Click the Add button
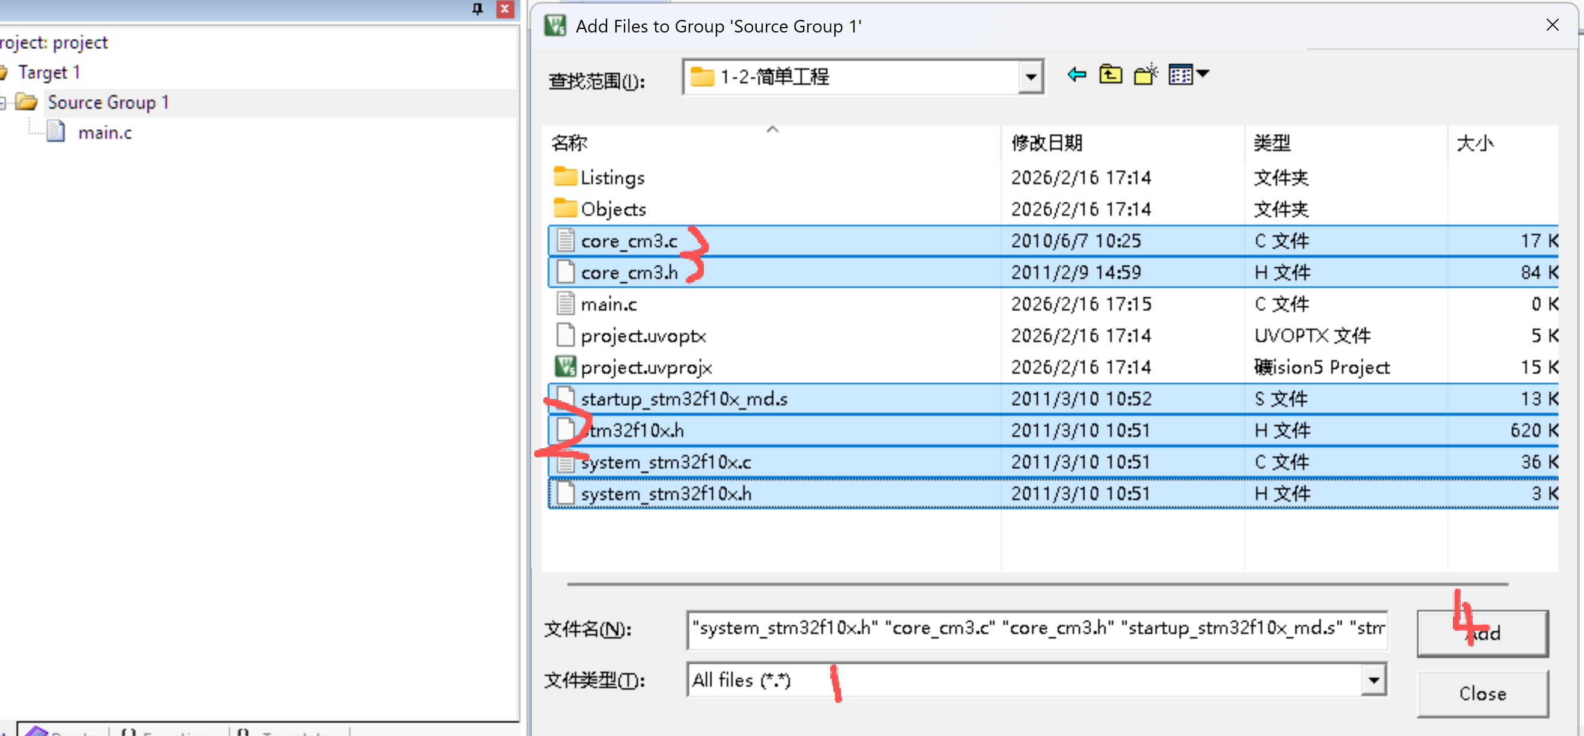This screenshot has width=1584, height=736. click(1482, 632)
